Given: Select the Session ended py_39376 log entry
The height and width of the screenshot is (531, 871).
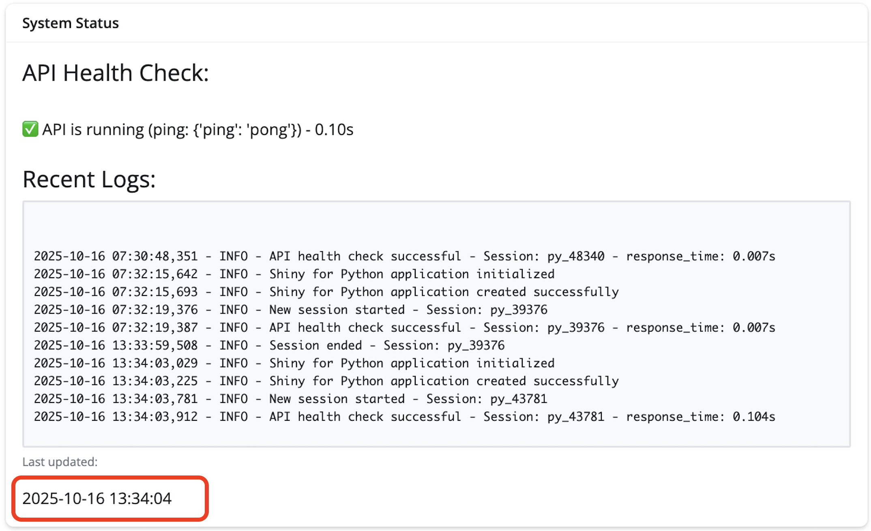Looking at the screenshot, I should point(269,345).
